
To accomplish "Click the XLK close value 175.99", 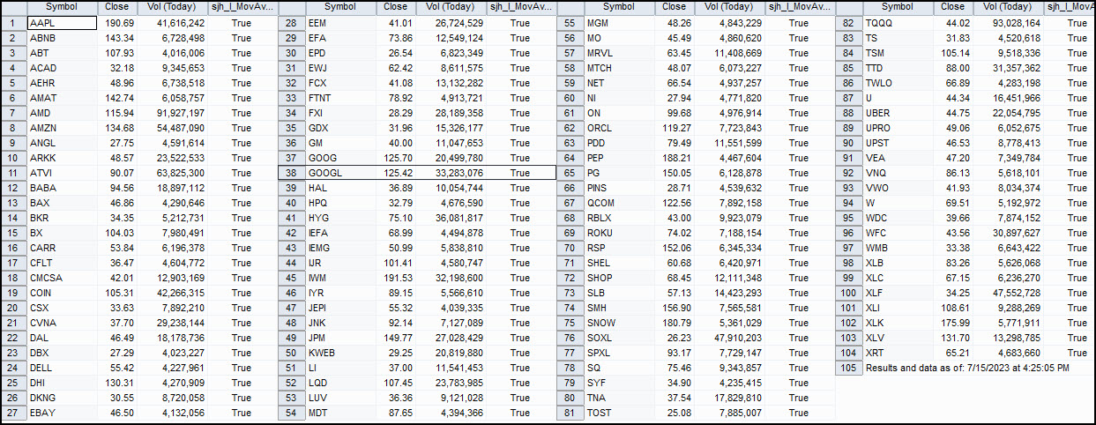I will 952,323.
